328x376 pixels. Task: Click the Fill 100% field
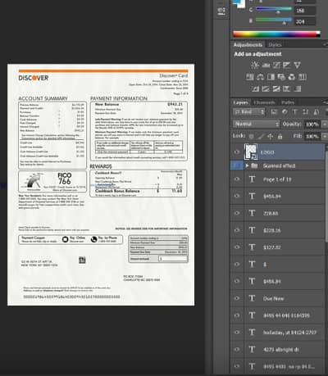[x=312, y=136]
